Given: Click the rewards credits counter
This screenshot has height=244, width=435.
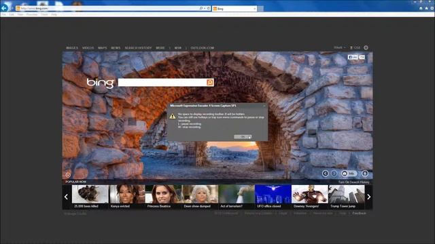Looking at the screenshot, I should (x=355, y=47).
